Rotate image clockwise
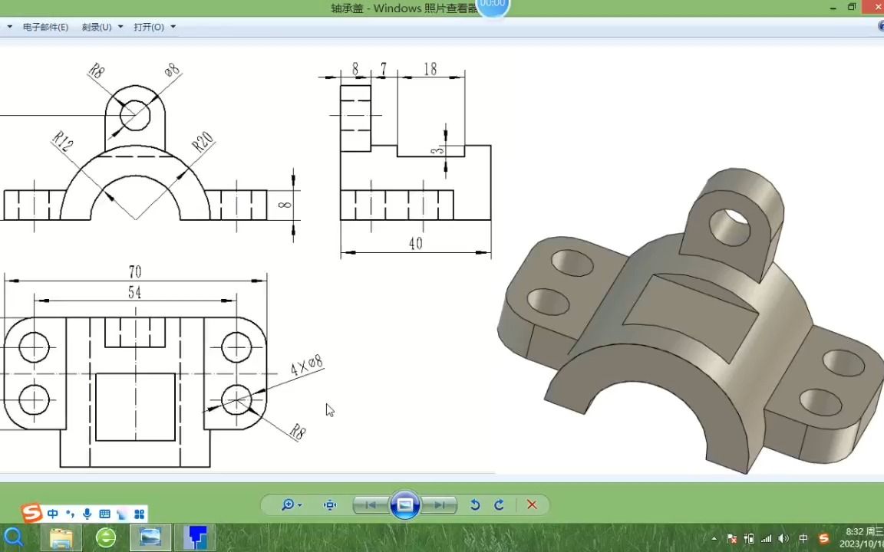 pos(499,504)
